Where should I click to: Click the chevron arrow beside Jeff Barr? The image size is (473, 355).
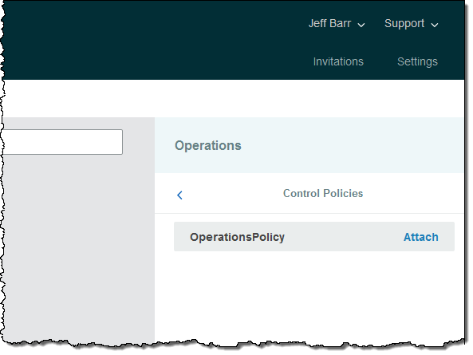pyautogui.click(x=361, y=25)
